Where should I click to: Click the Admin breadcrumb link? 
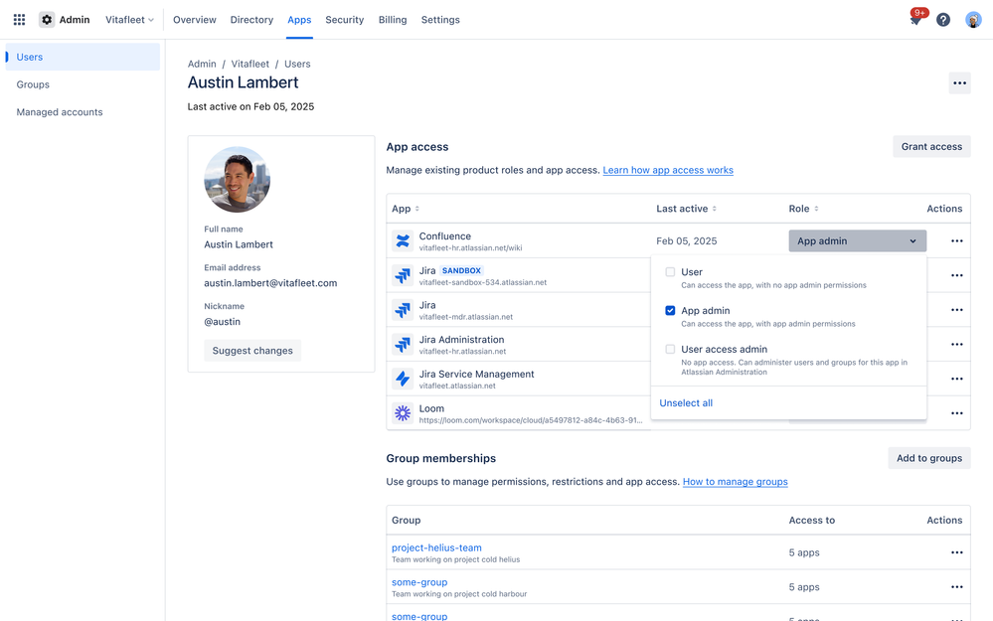[x=202, y=64]
